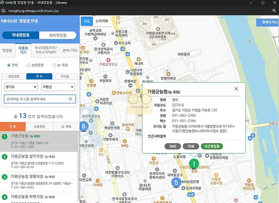Click BBQ restaurant map icon
Viewport: 279px width, 203px height.
point(125,141)
